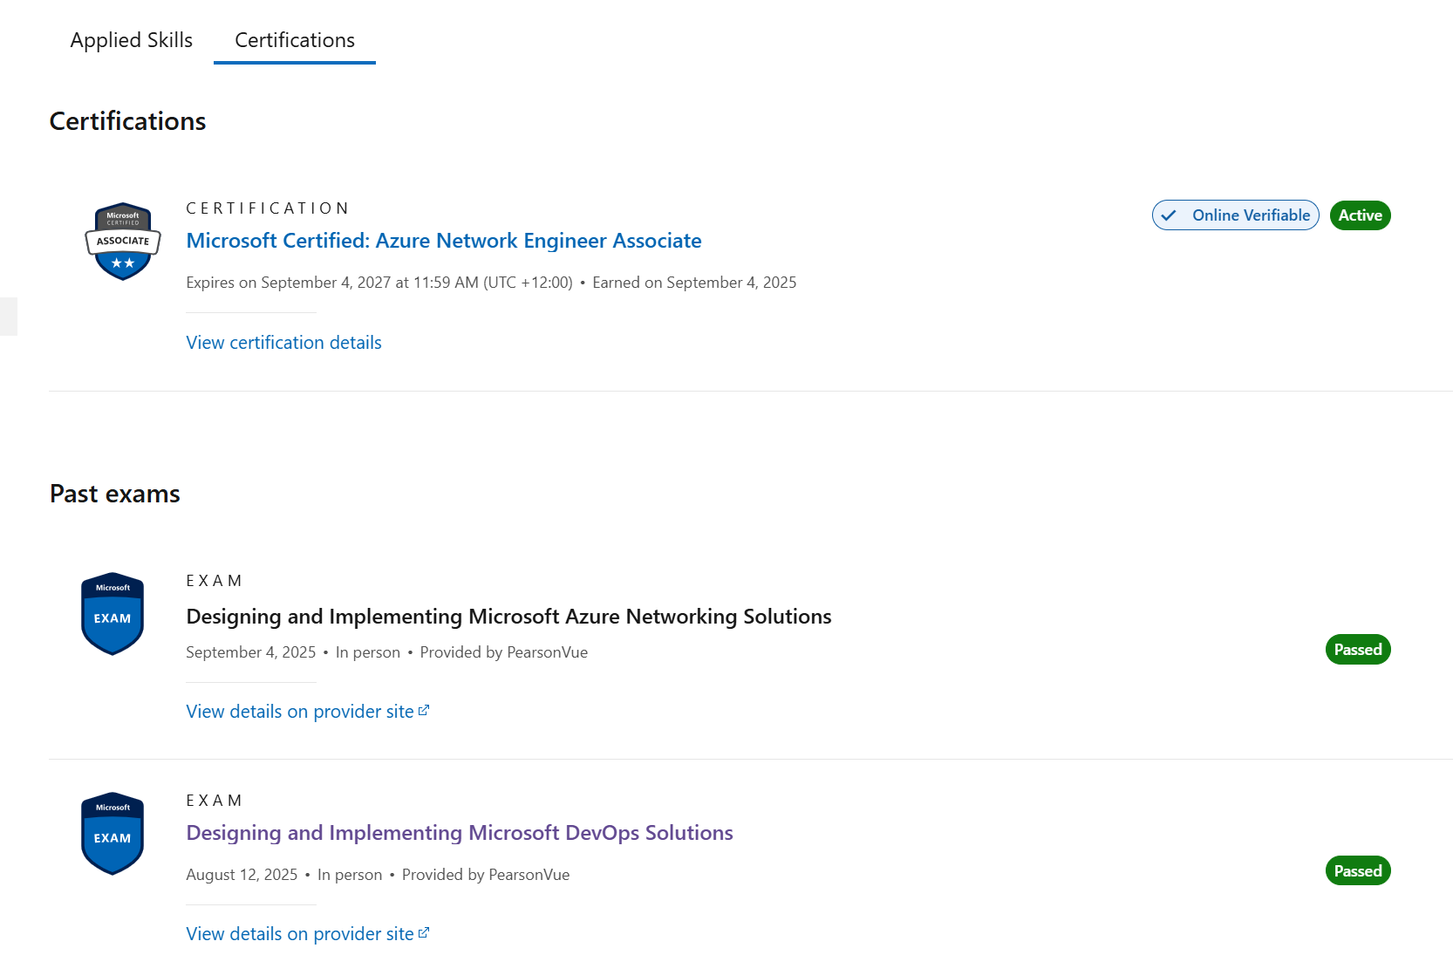This screenshot has width=1453, height=955.
Task: Click the Associate certification badge icon
Action: click(123, 242)
